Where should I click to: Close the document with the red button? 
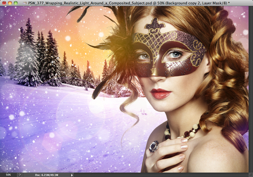coord(4,3)
